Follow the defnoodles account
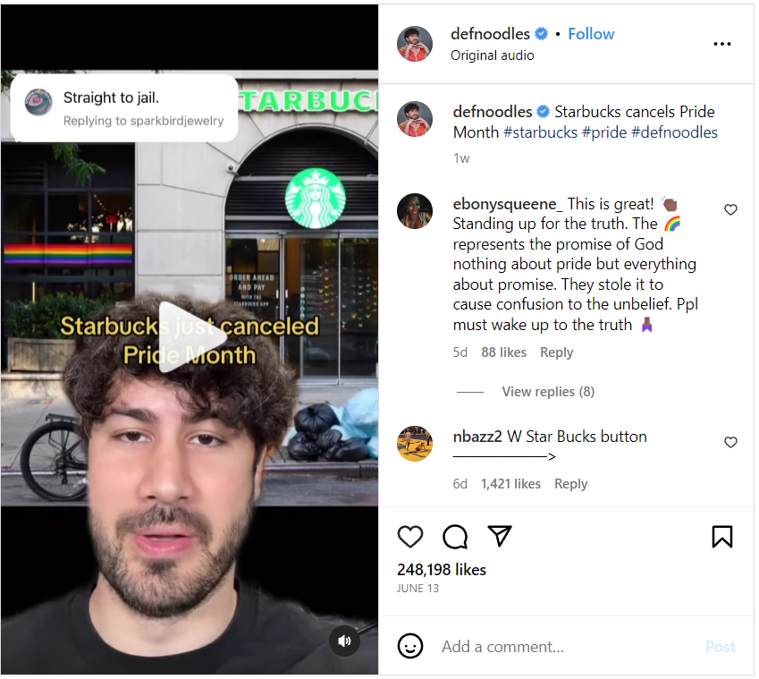 [x=591, y=34]
